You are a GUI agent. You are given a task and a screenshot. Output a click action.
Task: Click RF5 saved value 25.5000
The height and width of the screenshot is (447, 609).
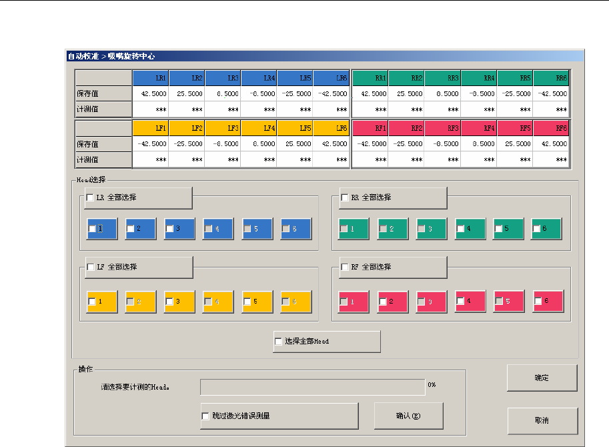click(x=515, y=143)
